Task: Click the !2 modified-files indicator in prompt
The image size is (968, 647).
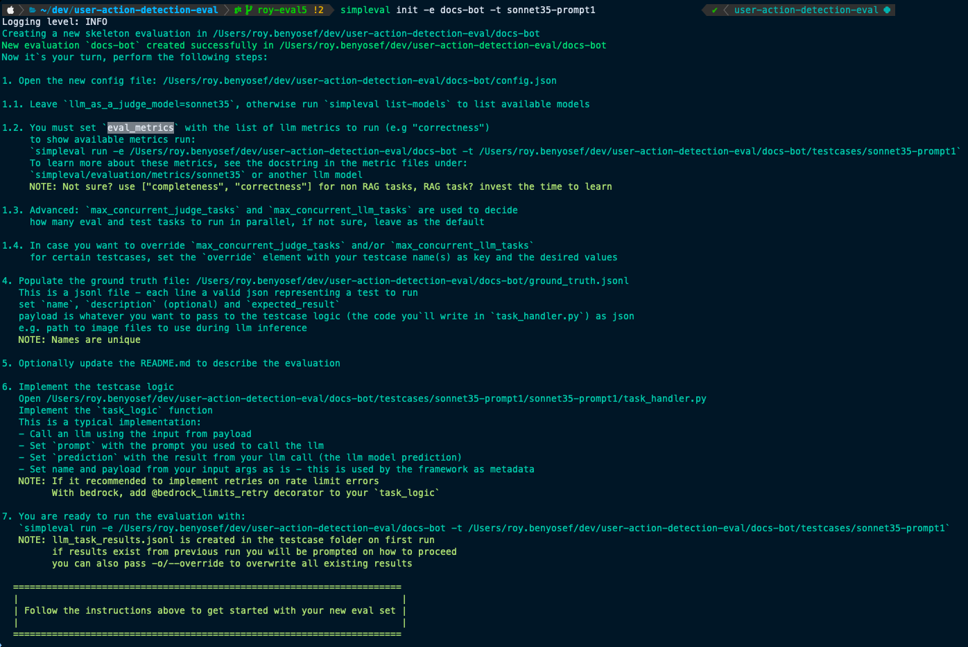Action: (318, 10)
